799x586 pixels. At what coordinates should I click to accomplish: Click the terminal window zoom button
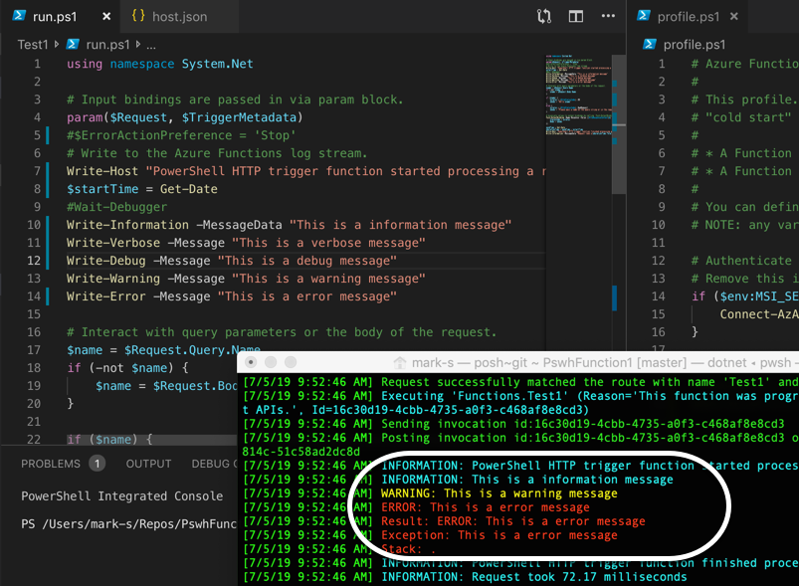click(x=291, y=362)
